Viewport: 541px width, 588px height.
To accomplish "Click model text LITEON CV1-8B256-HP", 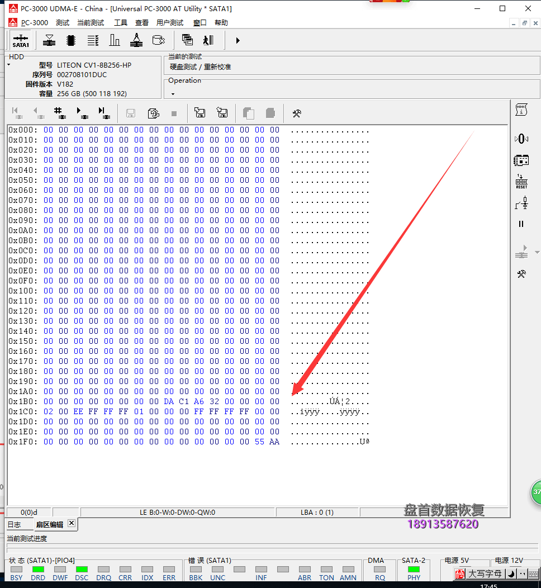I will pos(94,65).
